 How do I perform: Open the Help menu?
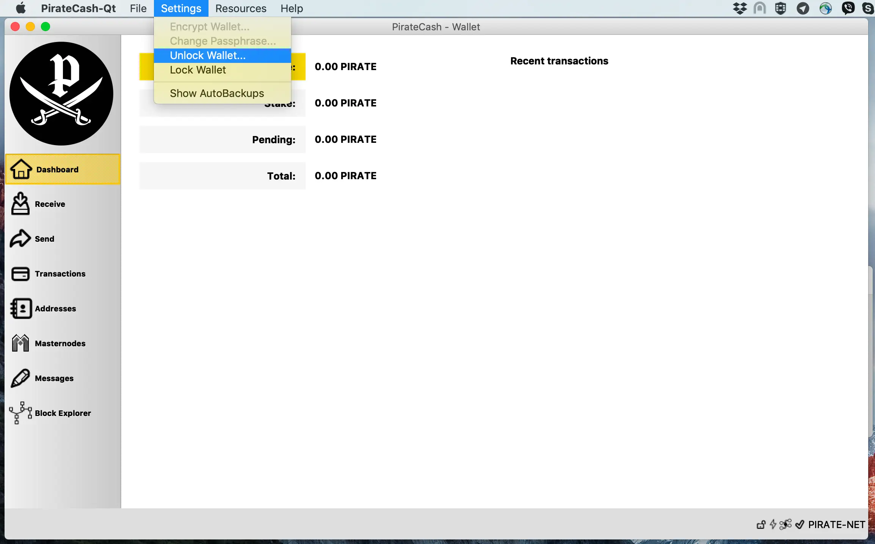[x=292, y=8]
